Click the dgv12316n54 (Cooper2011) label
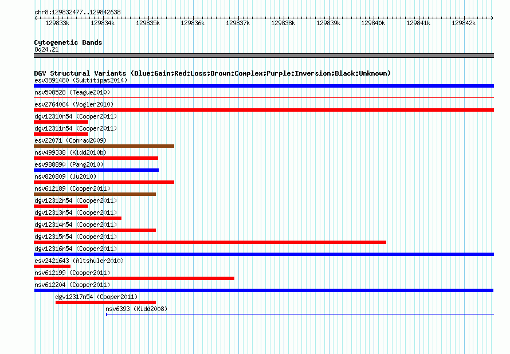The height and width of the screenshot is (354, 510). [76, 249]
